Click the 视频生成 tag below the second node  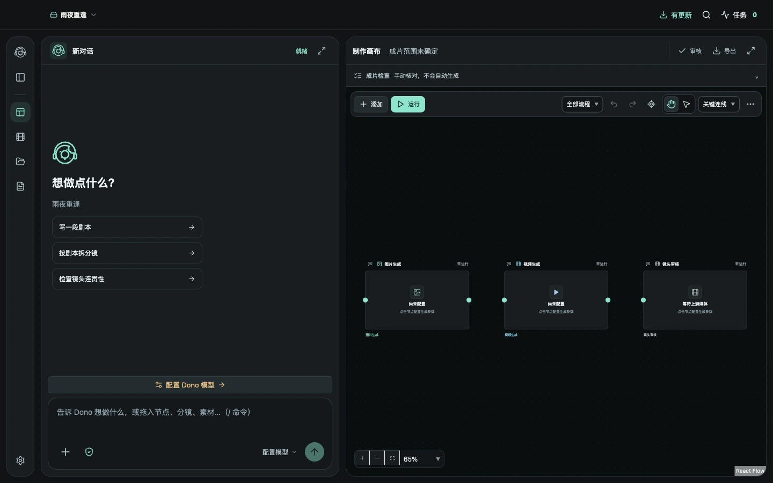511,335
